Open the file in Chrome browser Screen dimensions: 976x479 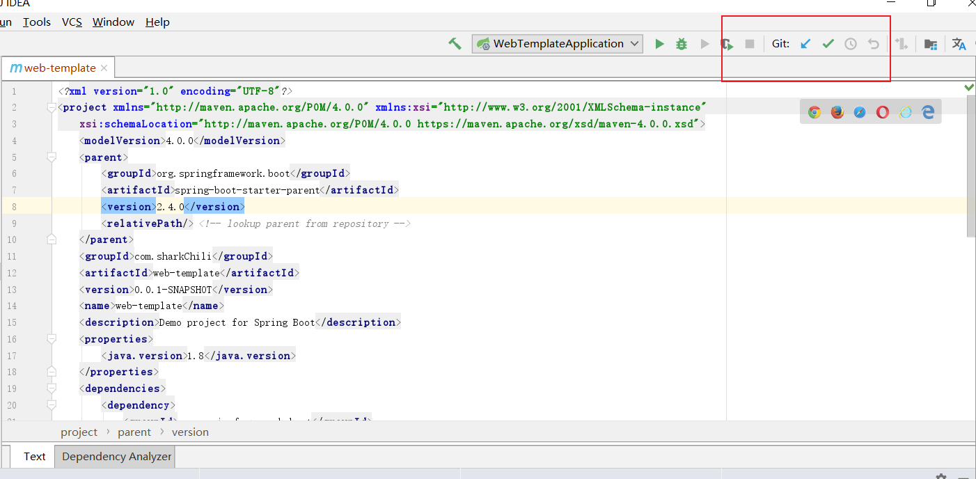click(814, 112)
